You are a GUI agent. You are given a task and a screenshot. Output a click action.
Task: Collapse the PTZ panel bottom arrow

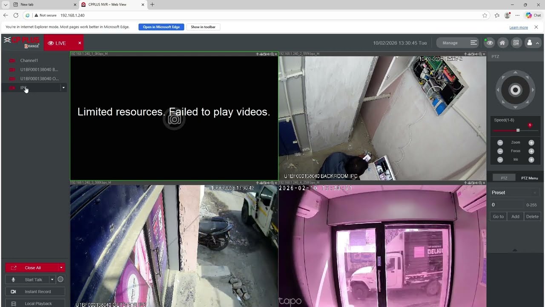pyautogui.click(x=515, y=250)
